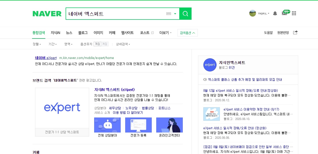Viewport: 318px width, 154px height.
Task: Open the 지식인엑스퍼트 blog title
Action: coord(232,62)
